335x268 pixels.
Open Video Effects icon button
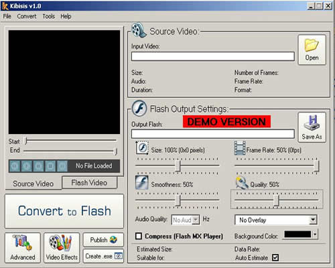62,248
